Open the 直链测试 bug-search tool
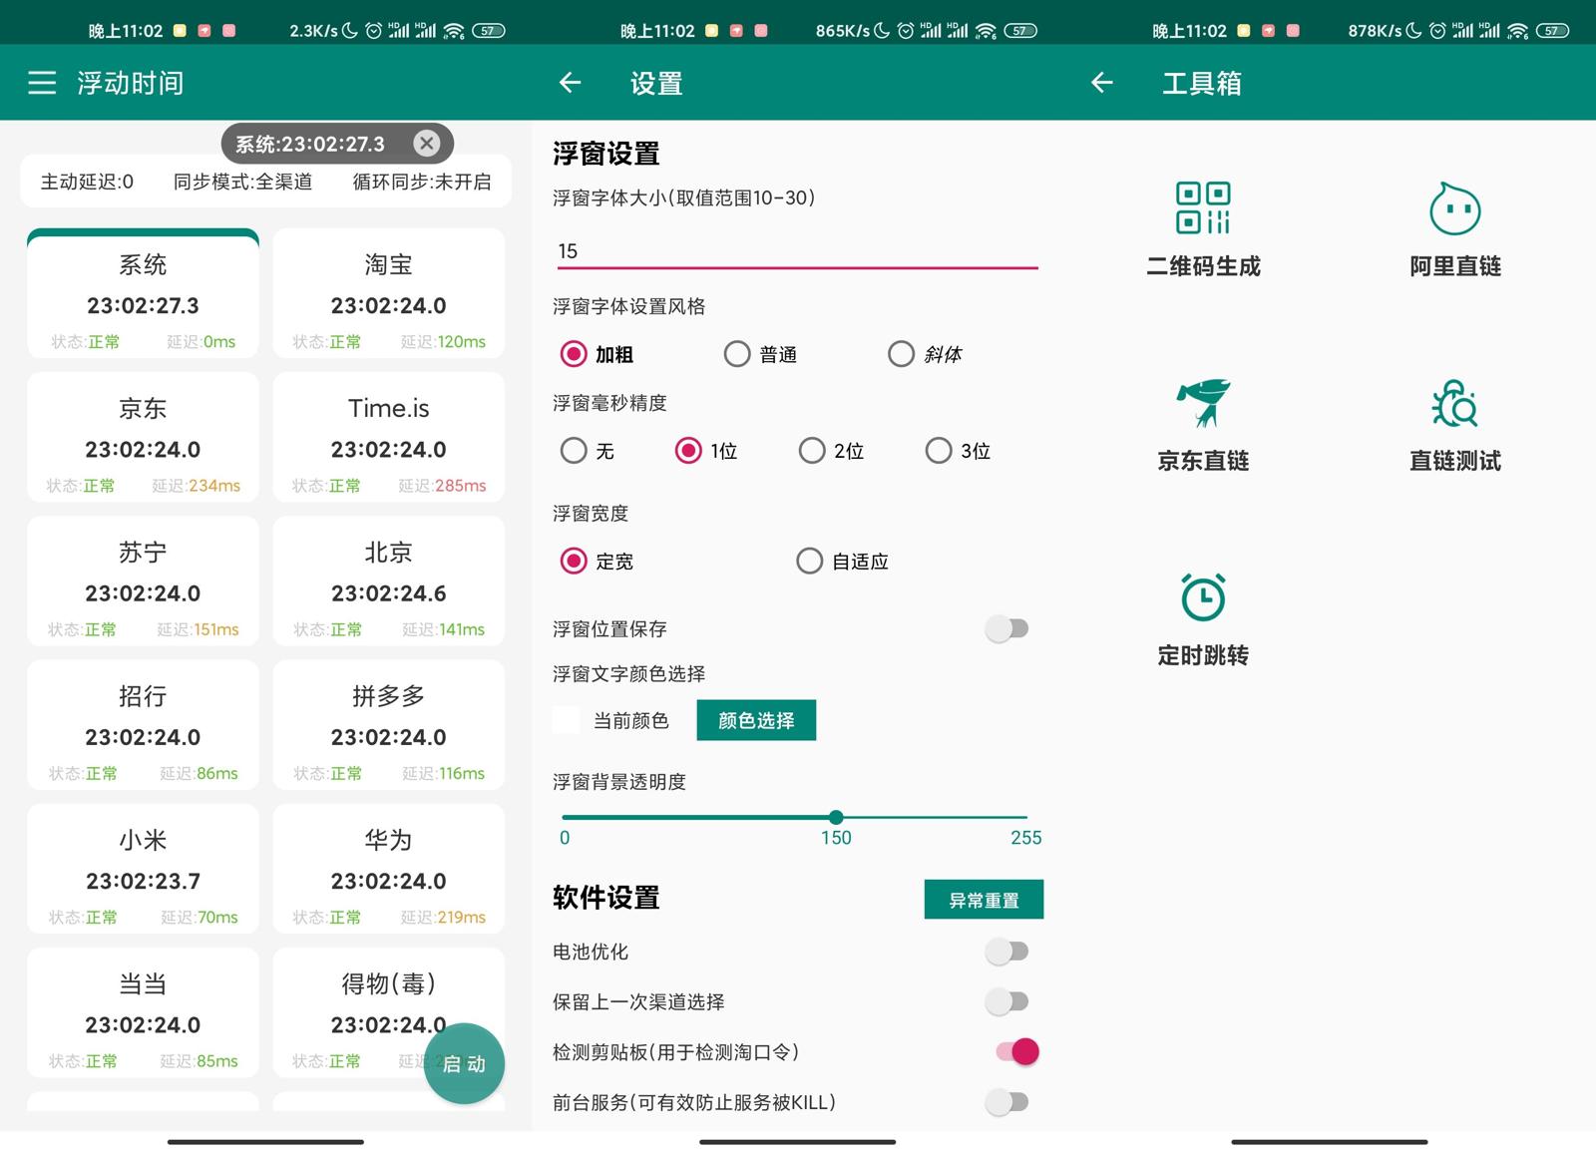Screen dimensions: 1596x1153 pyautogui.click(x=1454, y=424)
